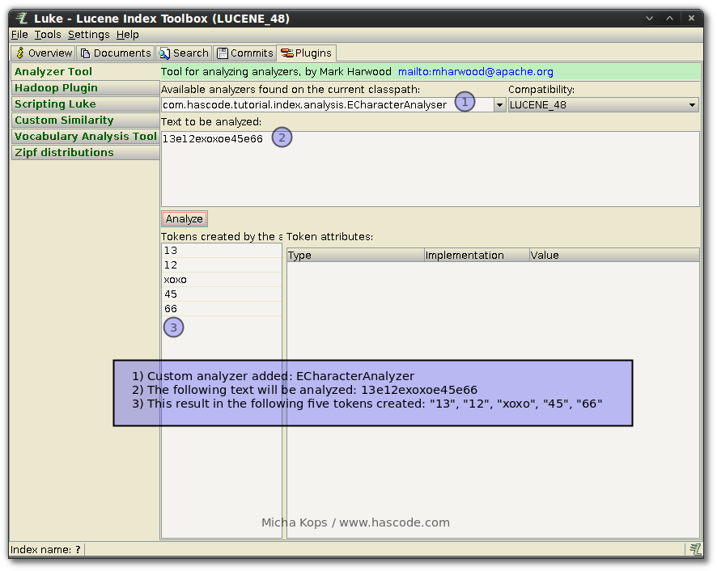Choose Scripting Luke from plugin list
The image size is (717, 571).
55,104
